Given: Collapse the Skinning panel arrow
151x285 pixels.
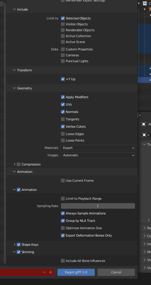Looking at the screenshot, I should tap(14, 252).
